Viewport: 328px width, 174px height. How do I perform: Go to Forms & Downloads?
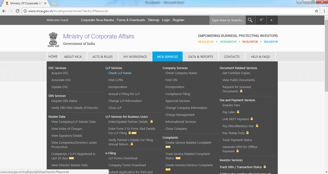(131, 20)
